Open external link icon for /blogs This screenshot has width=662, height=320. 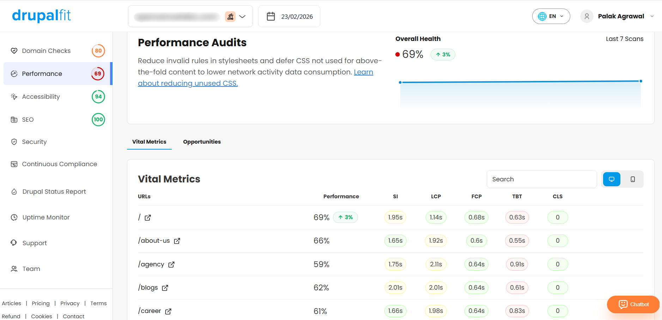(x=165, y=288)
